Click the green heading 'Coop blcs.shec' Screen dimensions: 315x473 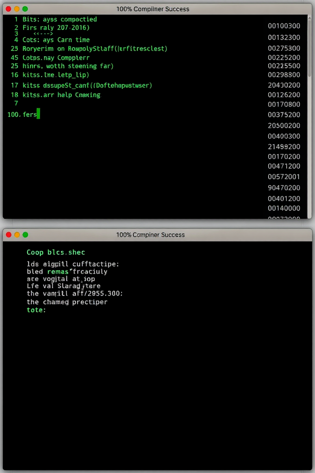[56, 252]
